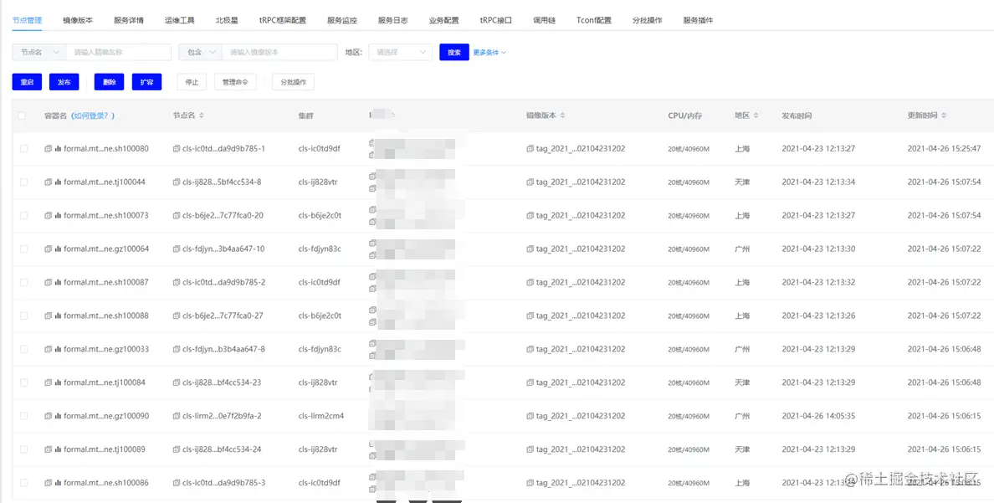Select publish time 2021-04-26 14:05:35
The width and height of the screenshot is (994, 503).
(x=818, y=416)
